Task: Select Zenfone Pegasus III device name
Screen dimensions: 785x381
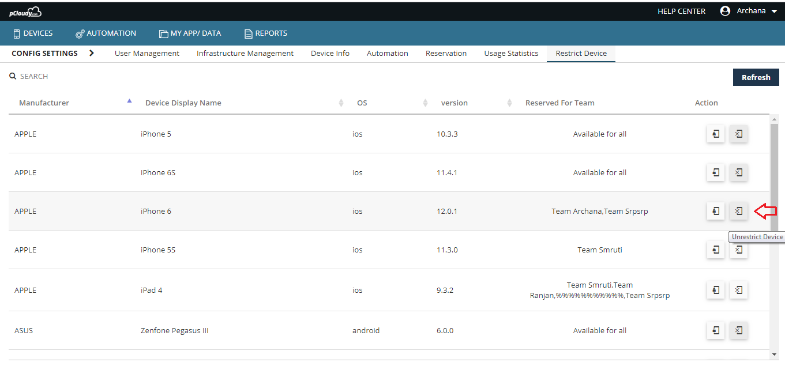Action: (174, 330)
